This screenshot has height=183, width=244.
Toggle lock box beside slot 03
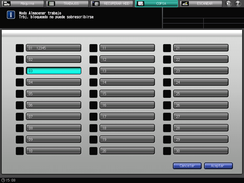pyautogui.click(x=20, y=71)
